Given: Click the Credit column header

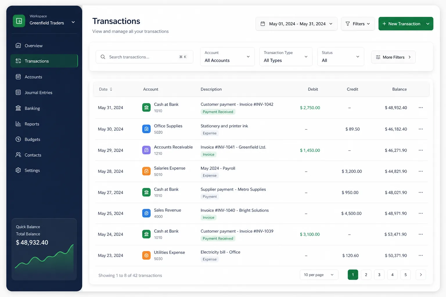Looking at the screenshot, I should point(352,89).
